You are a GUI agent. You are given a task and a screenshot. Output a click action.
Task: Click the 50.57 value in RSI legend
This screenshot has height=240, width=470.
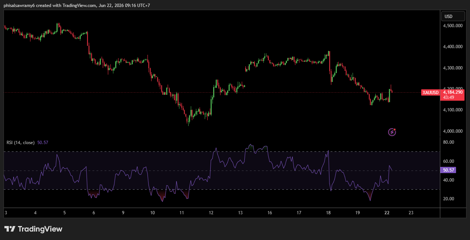click(x=43, y=142)
